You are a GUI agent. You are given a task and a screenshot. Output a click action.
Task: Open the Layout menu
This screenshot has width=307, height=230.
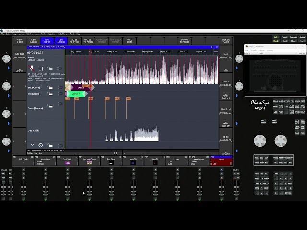21,34
